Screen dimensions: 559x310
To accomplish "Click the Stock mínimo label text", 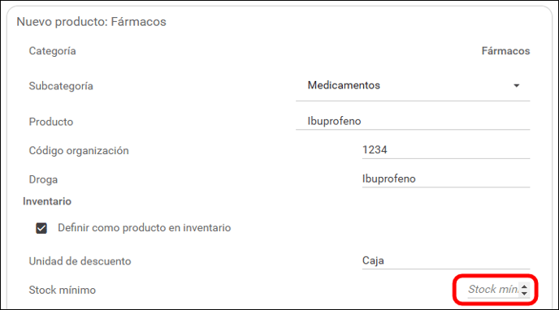I will [63, 290].
